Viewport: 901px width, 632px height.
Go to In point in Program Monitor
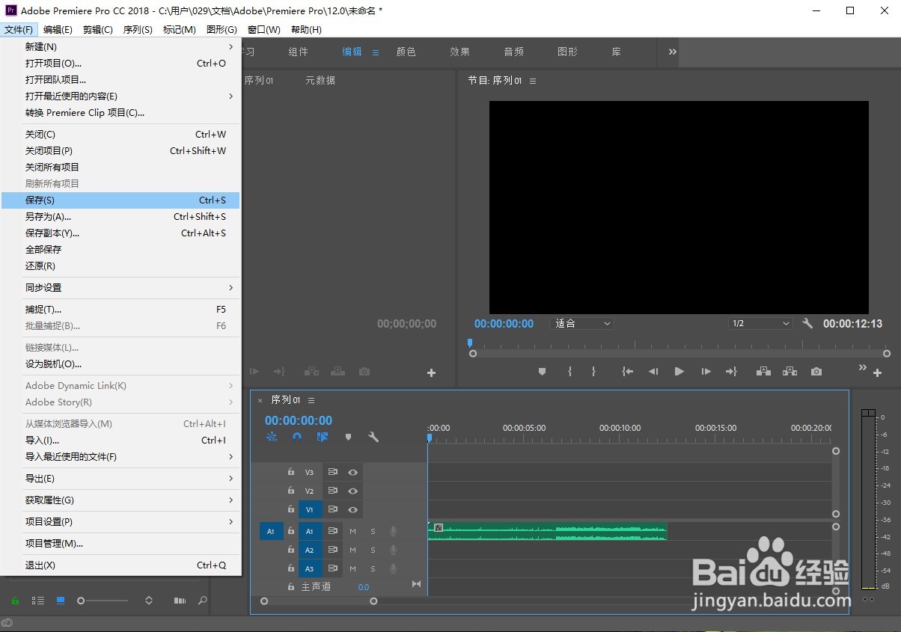coord(627,372)
